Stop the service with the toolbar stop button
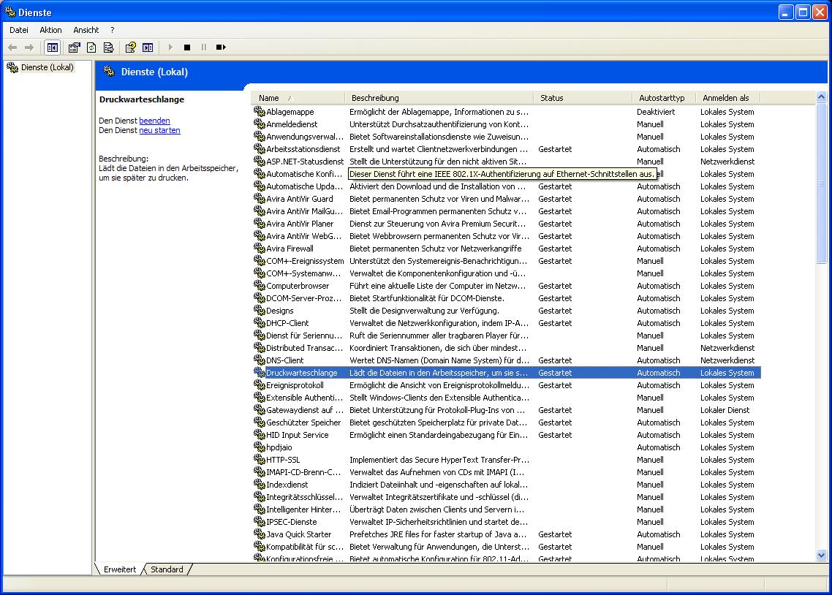Viewport: 832px width, 595px height. tap(187, 48)
